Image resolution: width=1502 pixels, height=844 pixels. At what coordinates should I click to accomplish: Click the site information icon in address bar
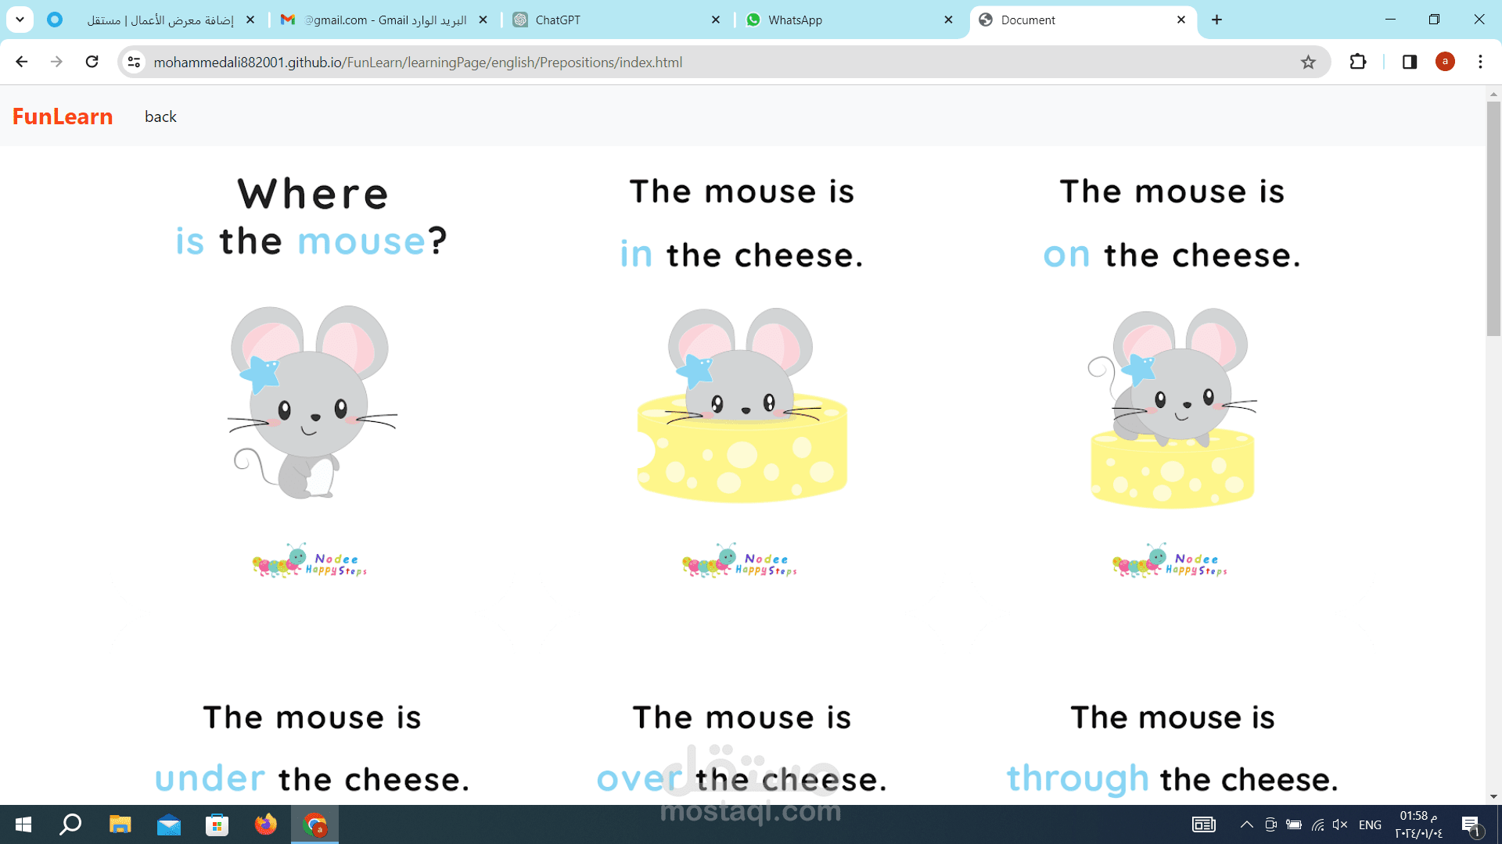(x=134, y=62)
